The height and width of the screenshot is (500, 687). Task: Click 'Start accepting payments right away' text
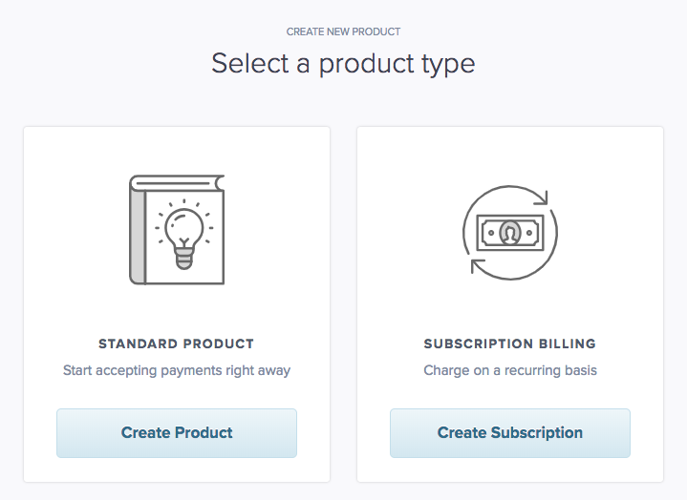(177, 370)
